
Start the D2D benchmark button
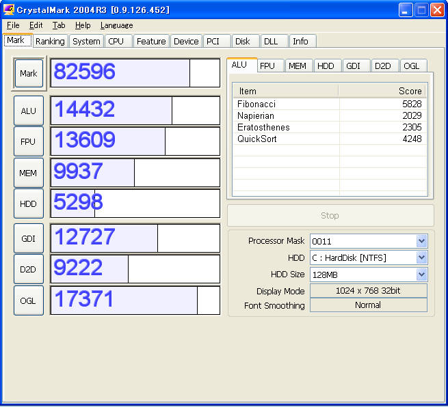click(x=29, y=269)
